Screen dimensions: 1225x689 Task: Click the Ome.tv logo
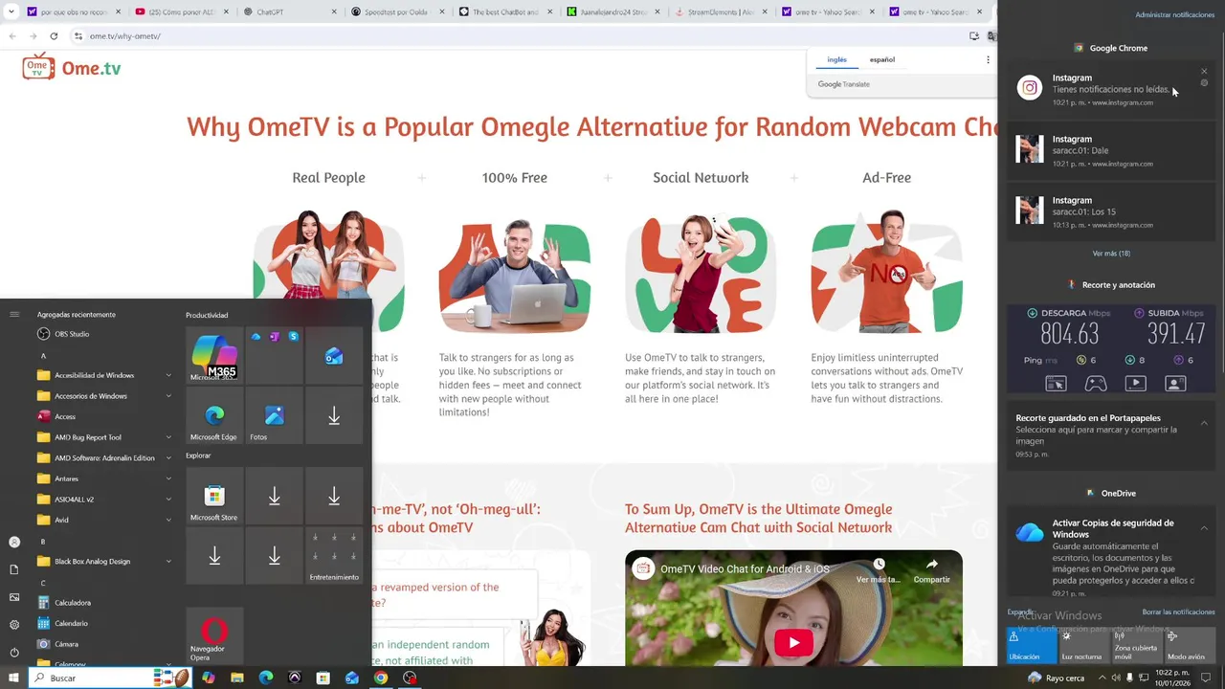click(72, 68)
